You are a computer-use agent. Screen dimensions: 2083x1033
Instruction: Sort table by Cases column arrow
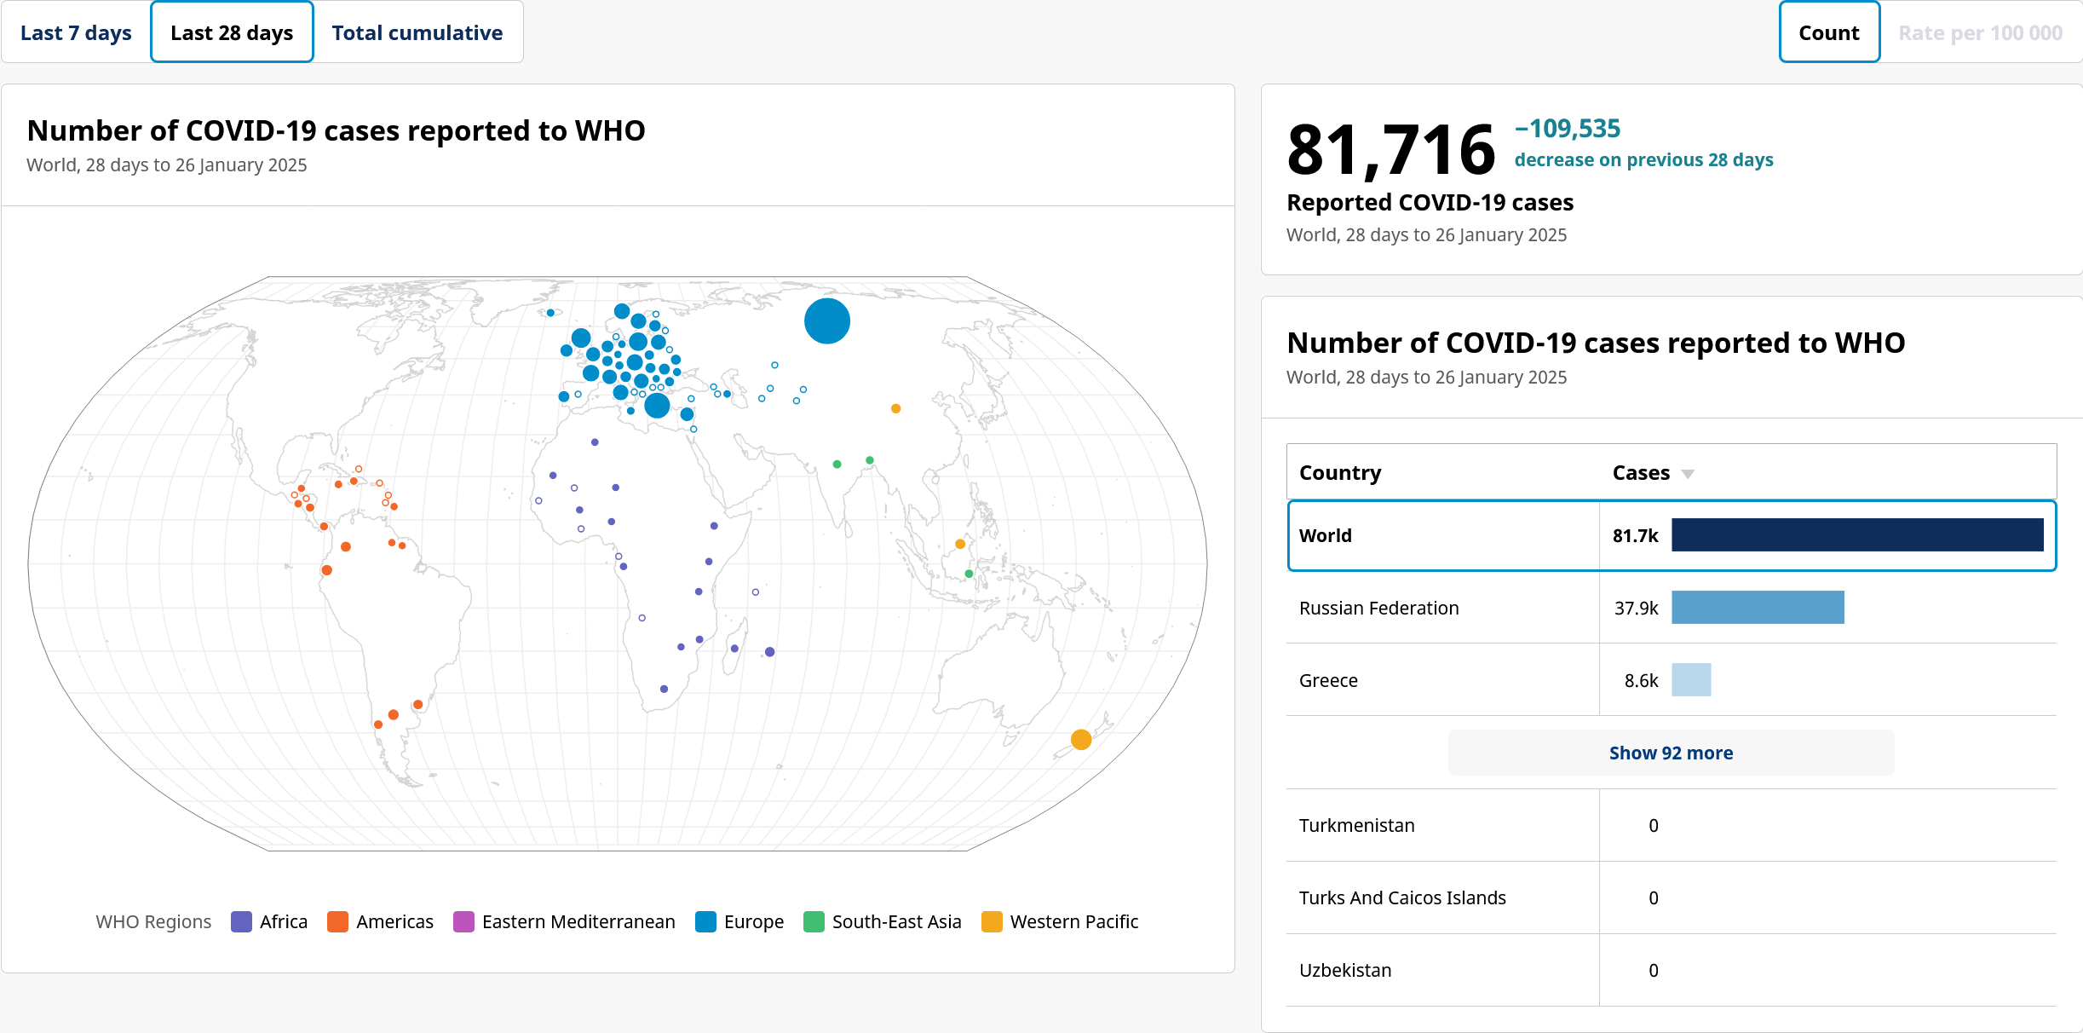coord(1687,474)
